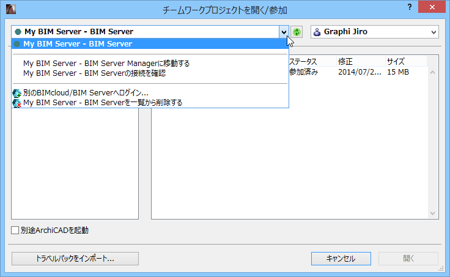
Task: Click the サイズ column header
Action: (x=406, y=61)
